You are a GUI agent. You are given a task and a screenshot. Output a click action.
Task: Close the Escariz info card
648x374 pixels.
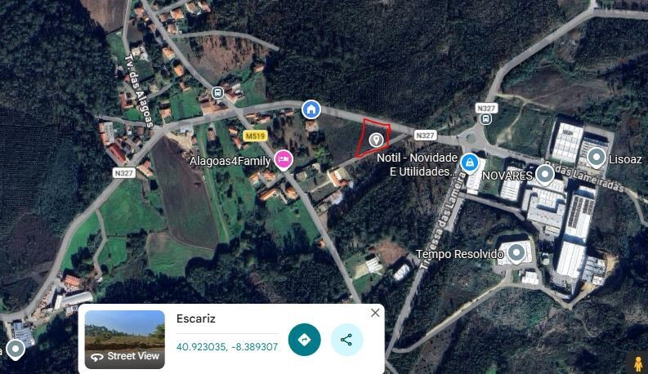[375, 313]
